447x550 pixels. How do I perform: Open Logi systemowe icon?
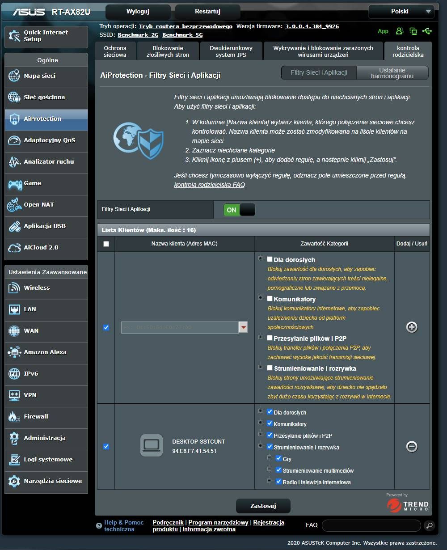coord(14,460)
